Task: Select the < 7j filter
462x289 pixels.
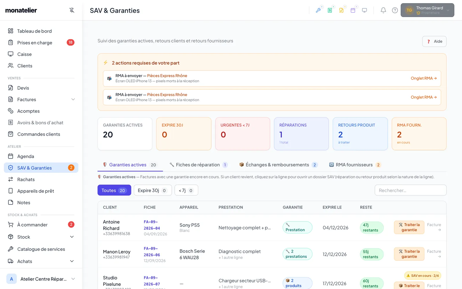Action: [186, 190]
